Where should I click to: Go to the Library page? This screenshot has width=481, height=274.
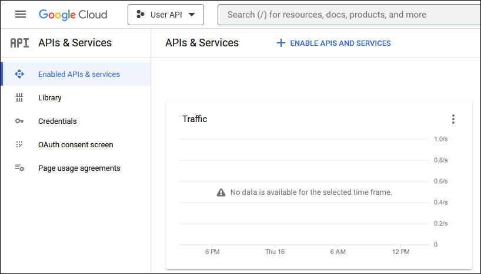50,98
